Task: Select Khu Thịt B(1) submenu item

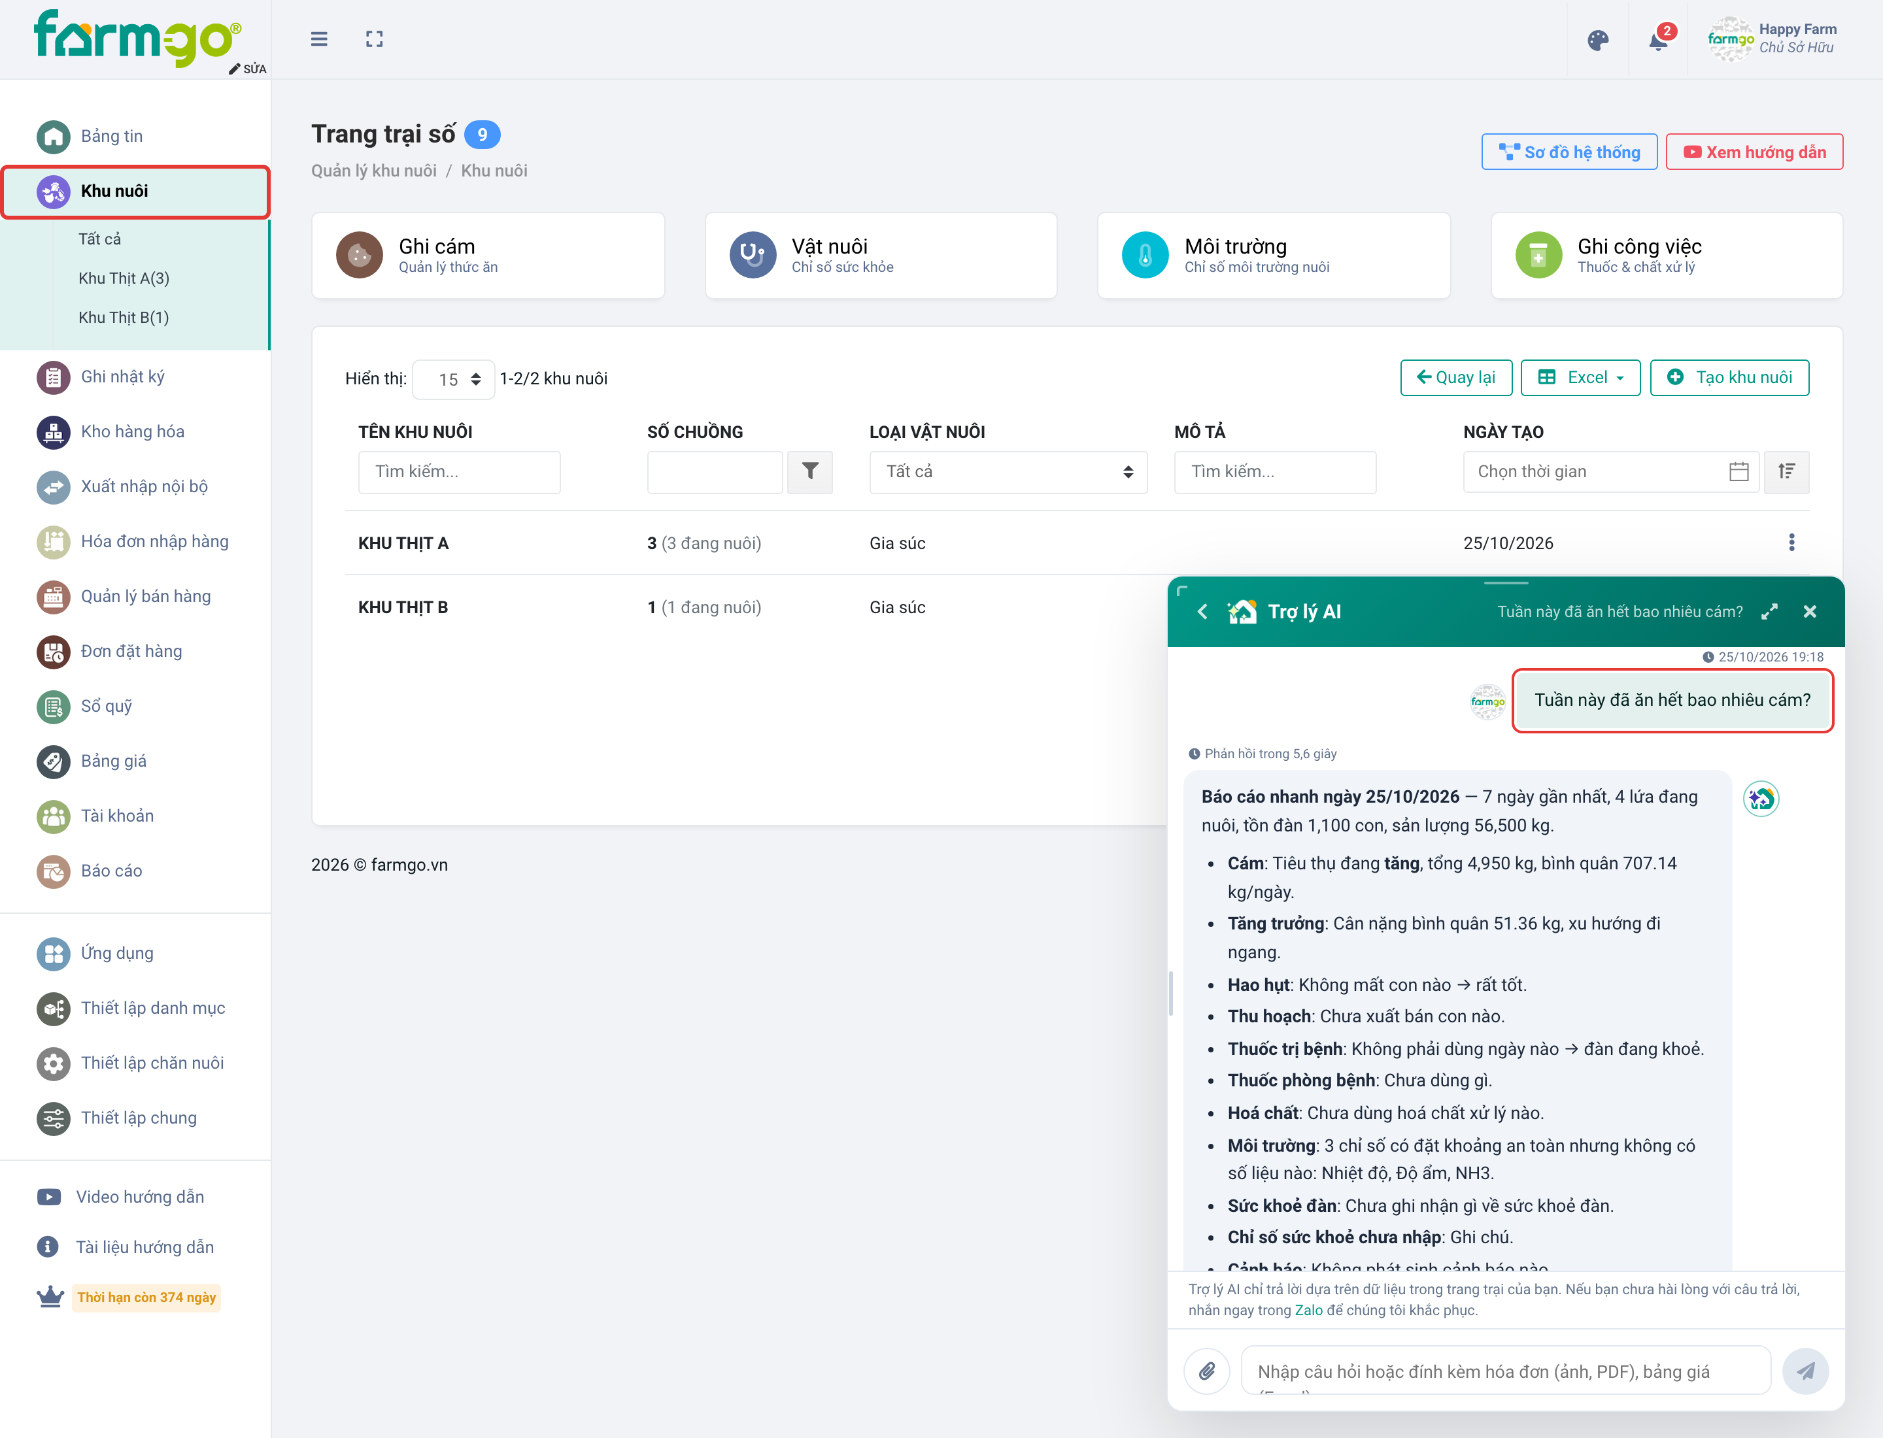Action: [x=124, y=318]
